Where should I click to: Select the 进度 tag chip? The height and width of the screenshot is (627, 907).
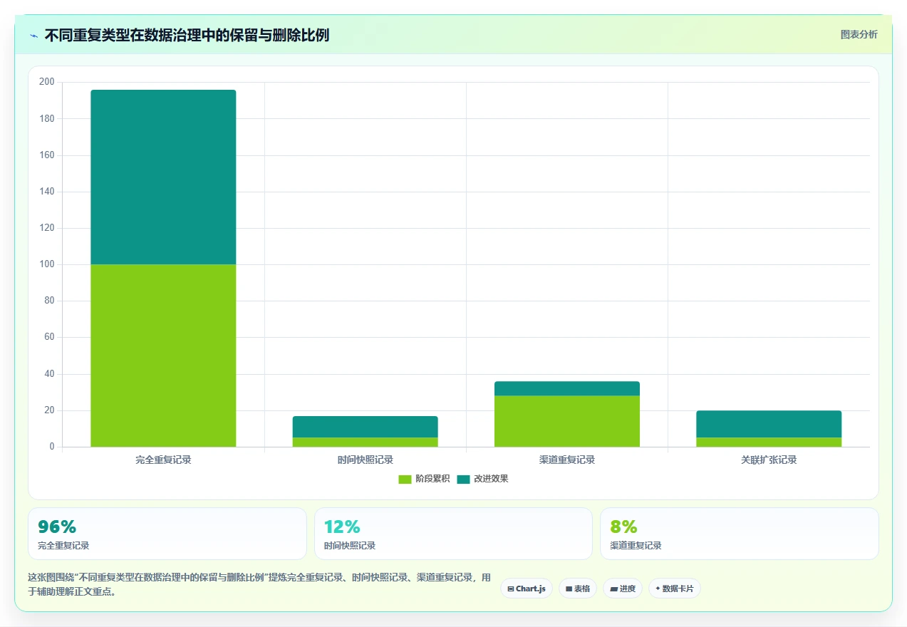622,589
